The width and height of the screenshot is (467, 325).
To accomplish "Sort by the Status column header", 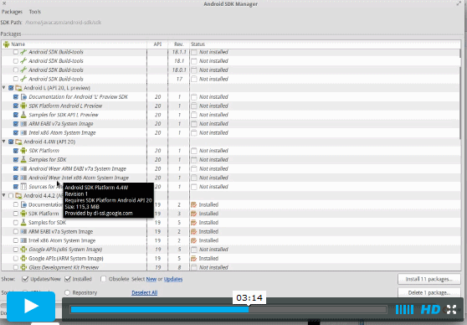I will tap(325, 44).
